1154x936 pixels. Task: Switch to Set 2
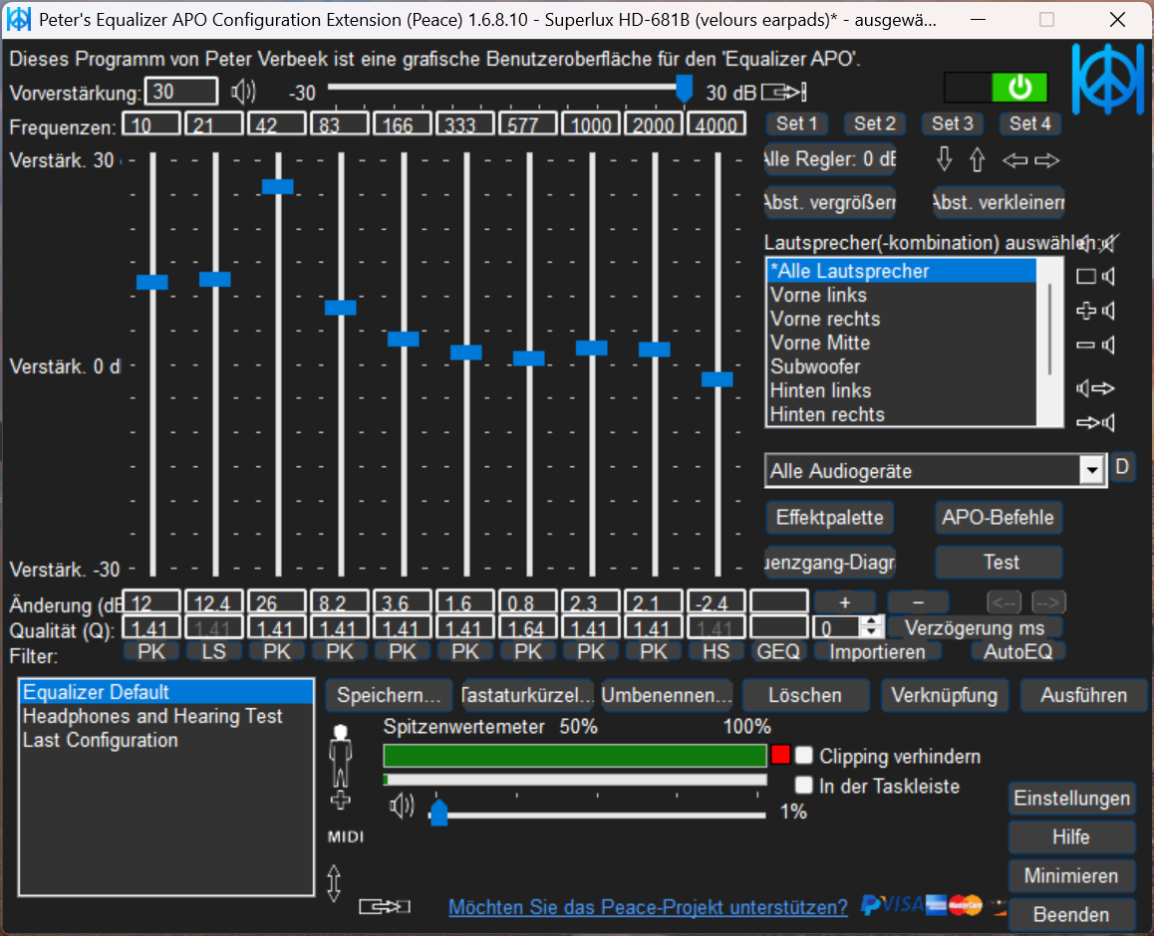click(x=874, y=123)
